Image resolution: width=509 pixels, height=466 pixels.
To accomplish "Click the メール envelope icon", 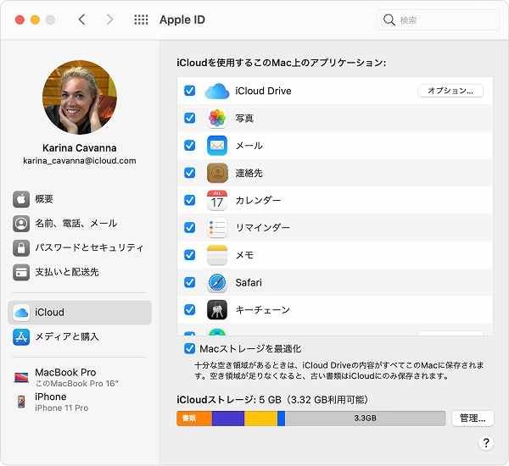I will point(217,146).
